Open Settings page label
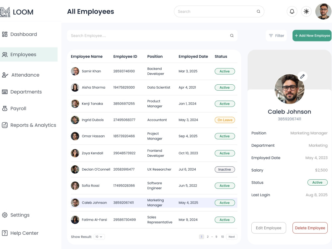 [x=20, y=215]
